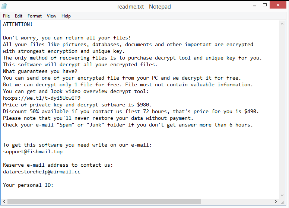Open the File menu

coord(6,16)
